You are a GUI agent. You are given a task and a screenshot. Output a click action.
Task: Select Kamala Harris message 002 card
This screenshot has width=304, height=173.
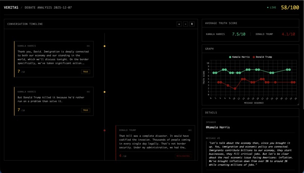point(54,101)
